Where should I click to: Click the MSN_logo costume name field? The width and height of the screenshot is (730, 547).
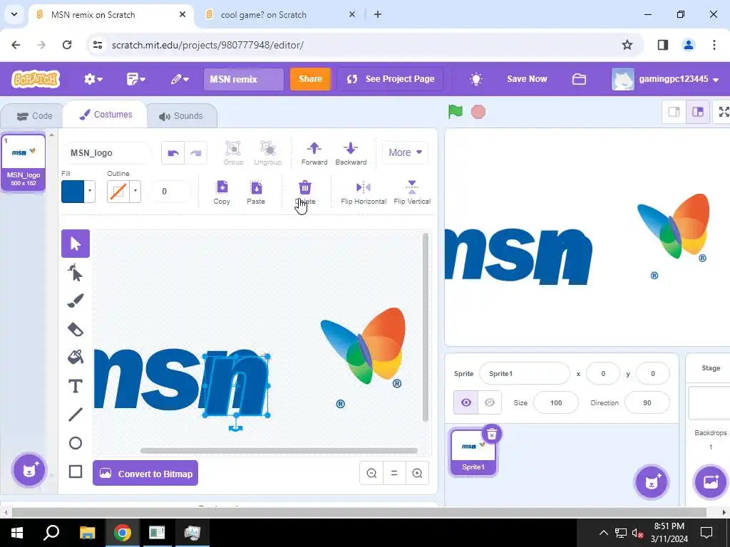(x=106, y=153)
